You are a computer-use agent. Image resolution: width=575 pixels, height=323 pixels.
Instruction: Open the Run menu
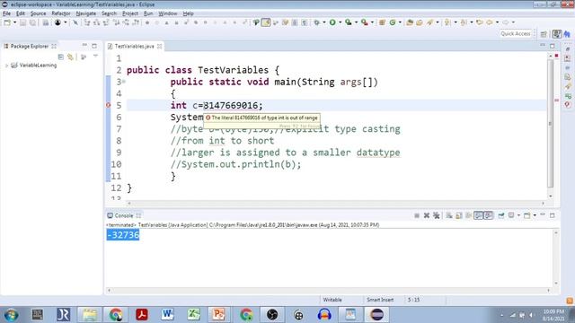tap(148, 13)
